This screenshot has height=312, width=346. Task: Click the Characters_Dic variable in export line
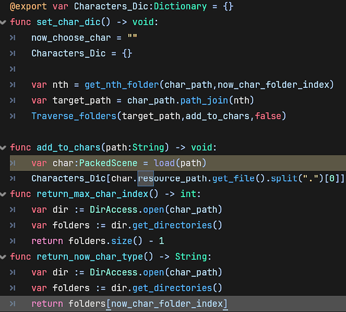(112, 6)
